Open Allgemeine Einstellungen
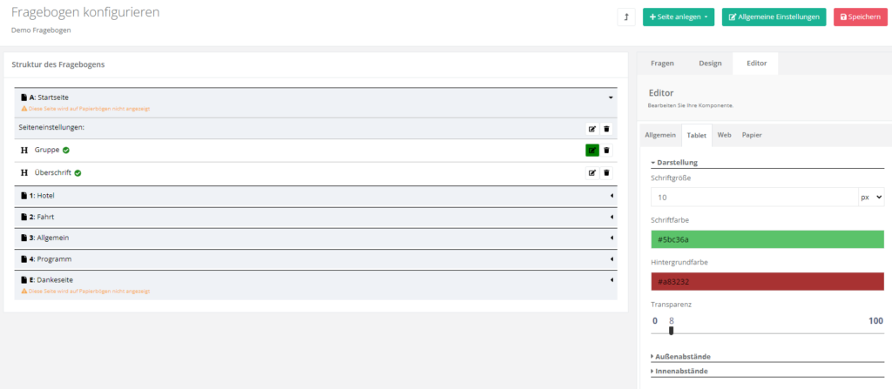 click(x=774, y=17)
